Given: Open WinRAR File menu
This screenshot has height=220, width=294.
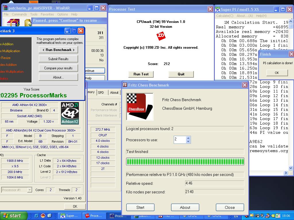Looking at the screenshot, I should [x=6, y=14].
